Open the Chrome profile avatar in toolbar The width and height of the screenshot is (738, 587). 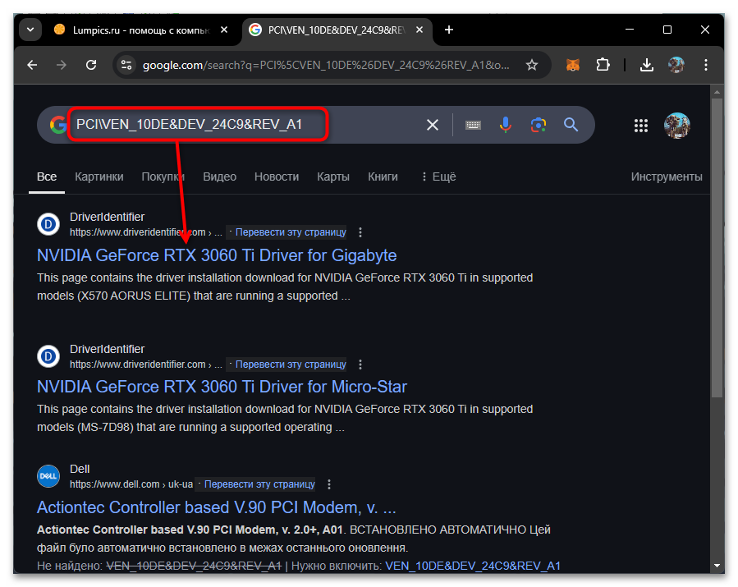tap(676, 65)
